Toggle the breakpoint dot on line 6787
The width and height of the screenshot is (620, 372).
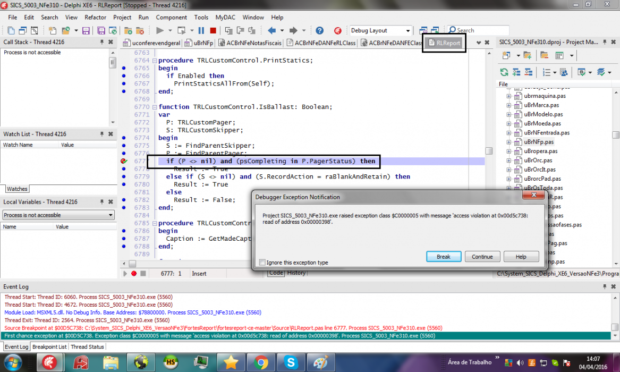(124, 239)
